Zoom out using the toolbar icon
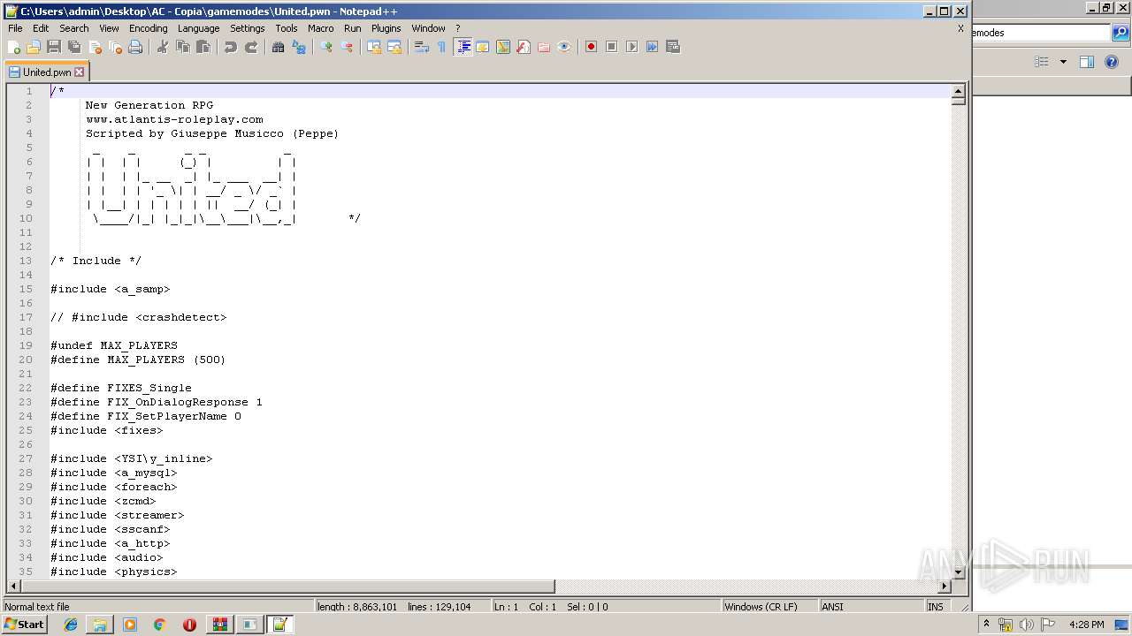This screenshot has width=1132, height=636. [x=347, y=47]
